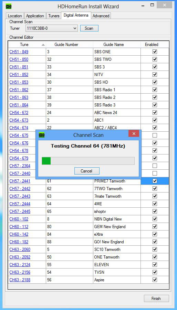The width and height of the screenshot is (177, 310).
Task: Click the HD icon in Channel Scan dialog
Action: pos(42,135)
